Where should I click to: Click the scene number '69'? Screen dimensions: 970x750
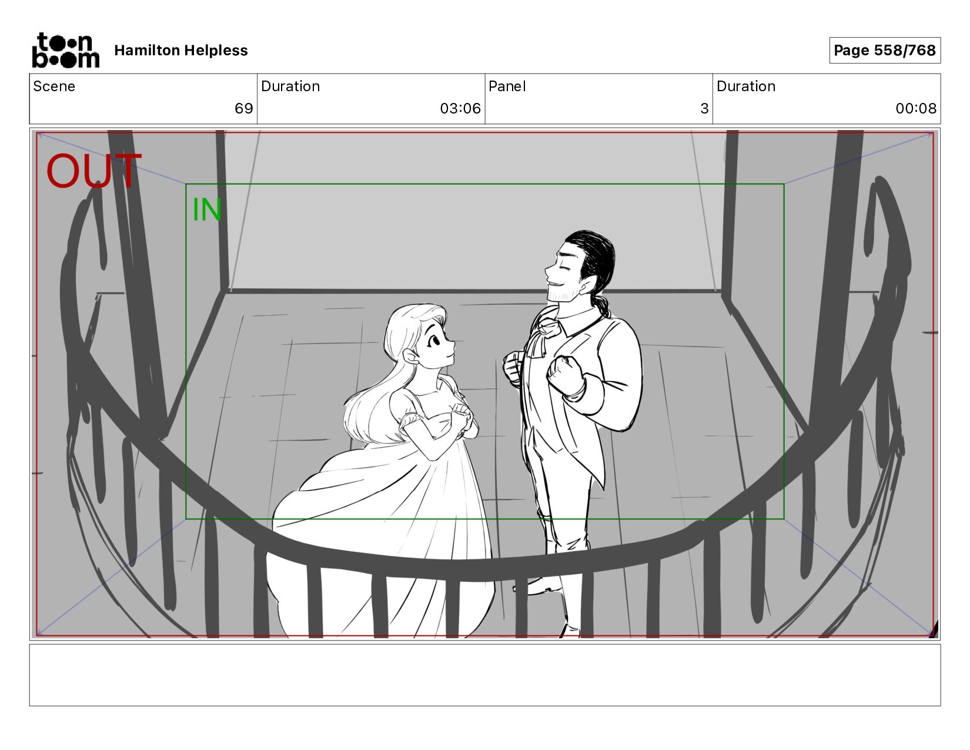pos(243,108)
